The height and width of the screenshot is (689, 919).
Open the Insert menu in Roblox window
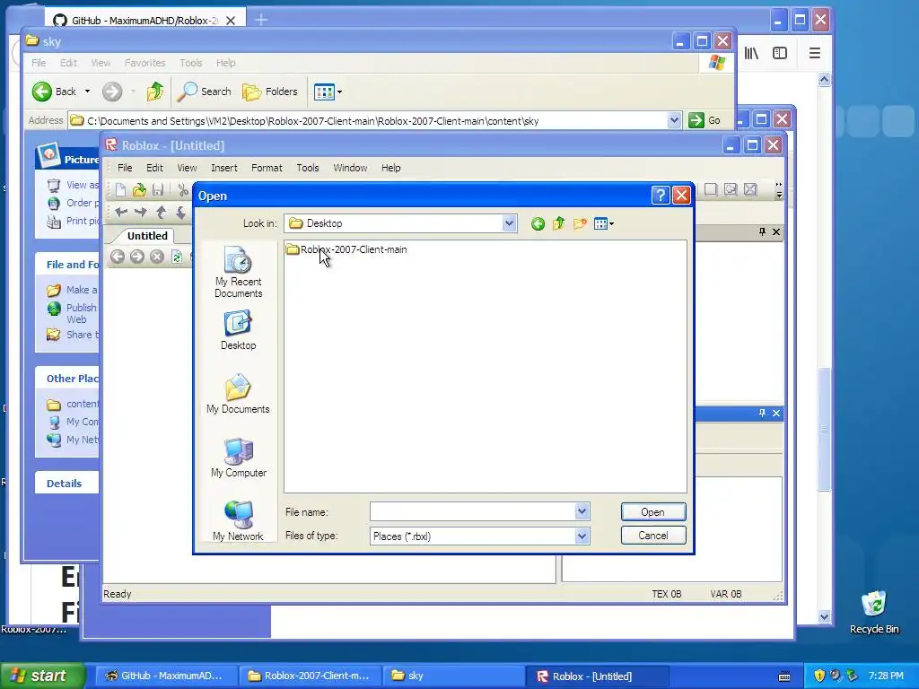point(224,168)
